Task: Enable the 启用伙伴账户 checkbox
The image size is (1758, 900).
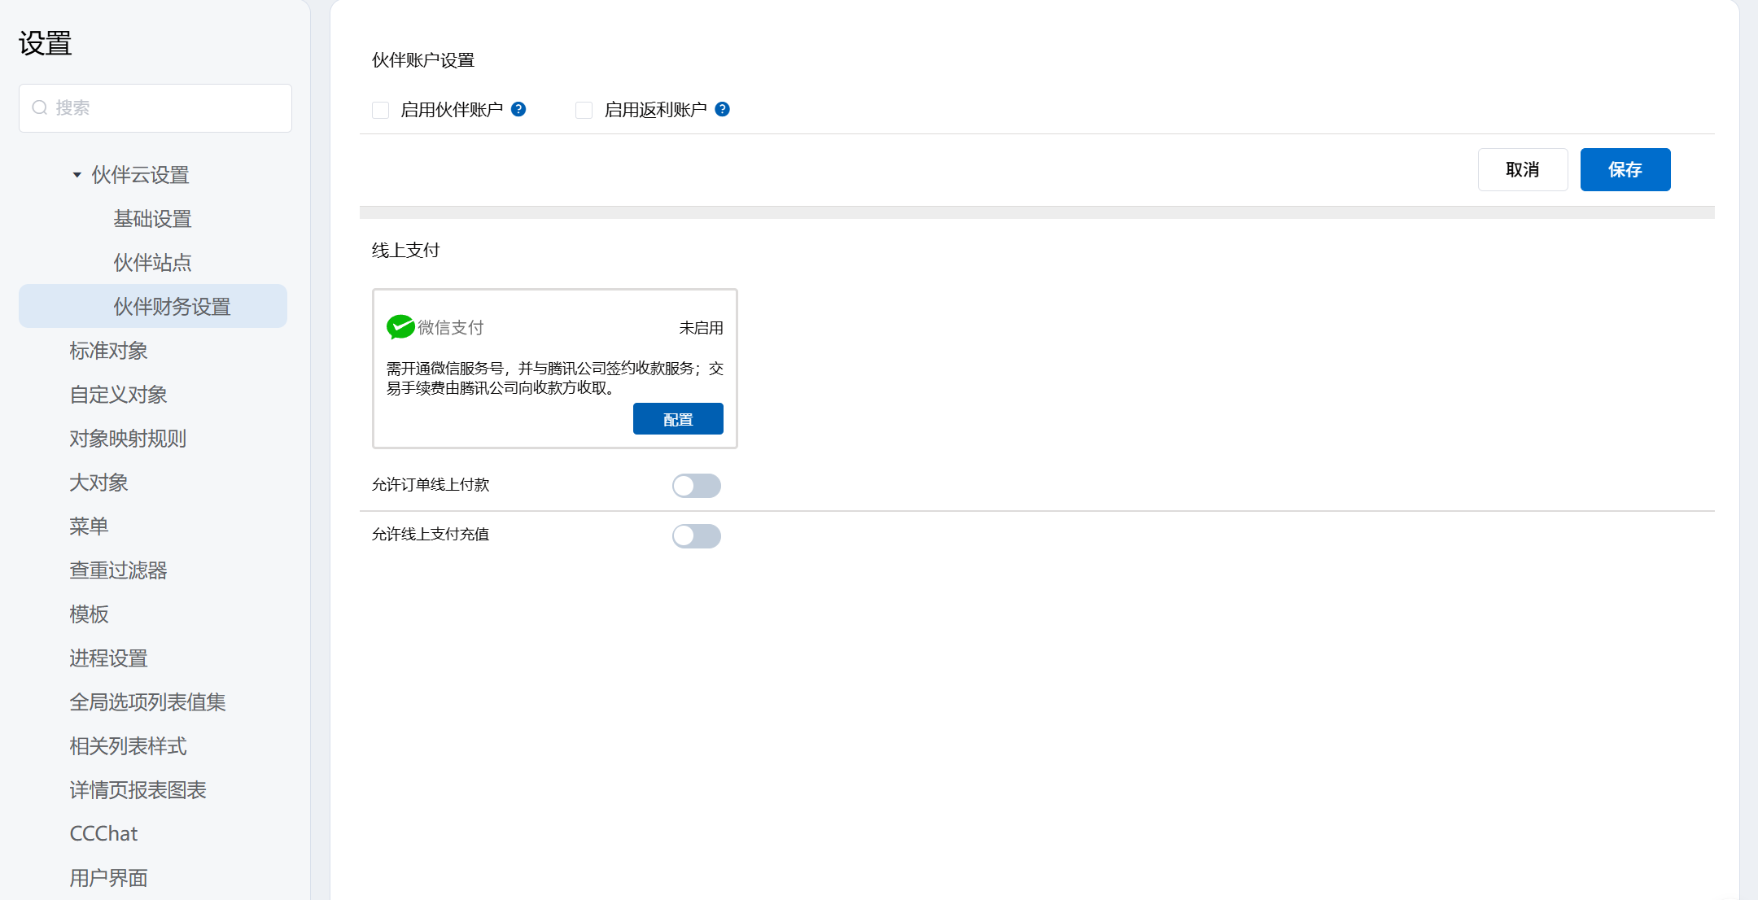Action: coord(380,110)
